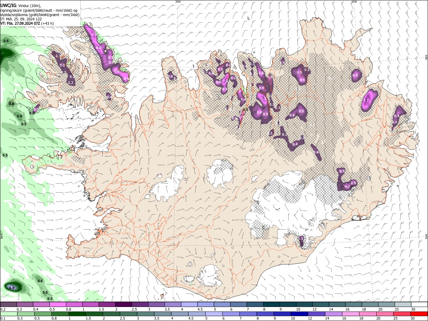Click the '0.1' label under the green scale
The height and width of the screenshot is (321, 428).
click(3, 319)
